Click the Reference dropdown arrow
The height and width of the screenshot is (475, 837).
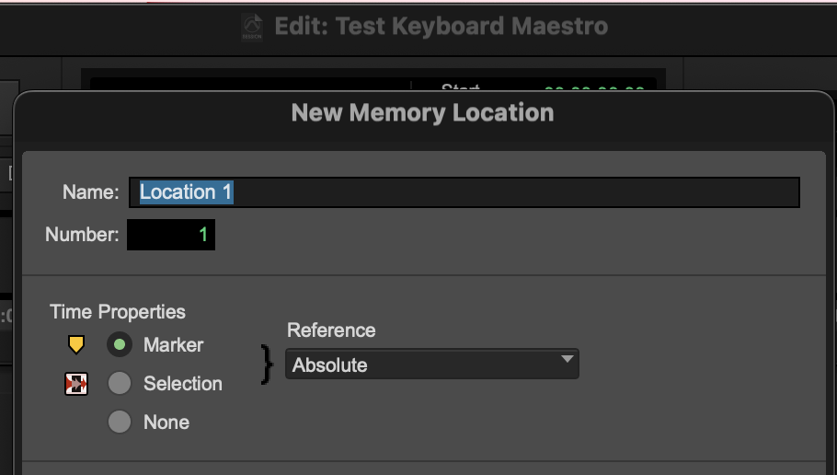point(567,360)
